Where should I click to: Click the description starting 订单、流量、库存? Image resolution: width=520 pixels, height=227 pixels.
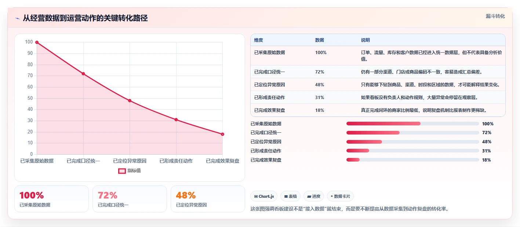[x=432, y=56]
